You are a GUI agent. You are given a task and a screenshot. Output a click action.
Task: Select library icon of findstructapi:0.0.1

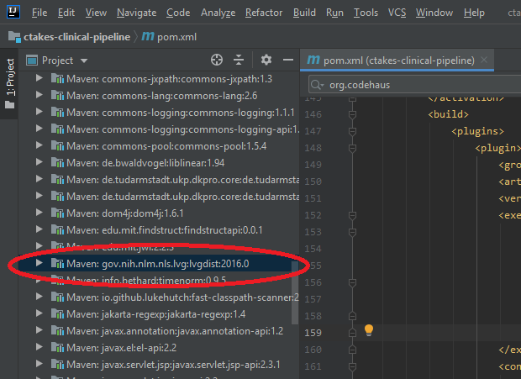click(x=57, y=230)
